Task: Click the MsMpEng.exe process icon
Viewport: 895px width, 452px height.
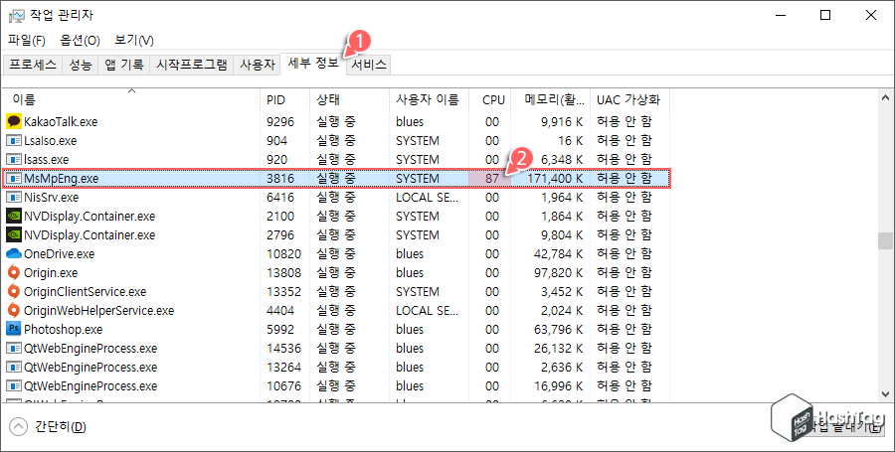Action: click(x=14, y=179)
